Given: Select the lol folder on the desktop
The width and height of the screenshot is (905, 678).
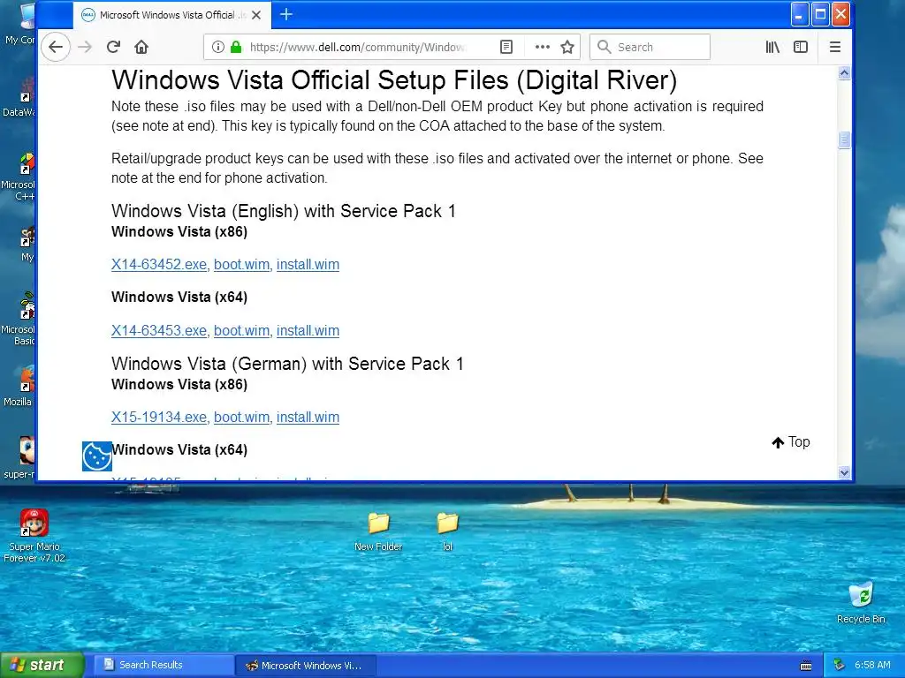Looking at the screenshot, I should tap(447, 531).
